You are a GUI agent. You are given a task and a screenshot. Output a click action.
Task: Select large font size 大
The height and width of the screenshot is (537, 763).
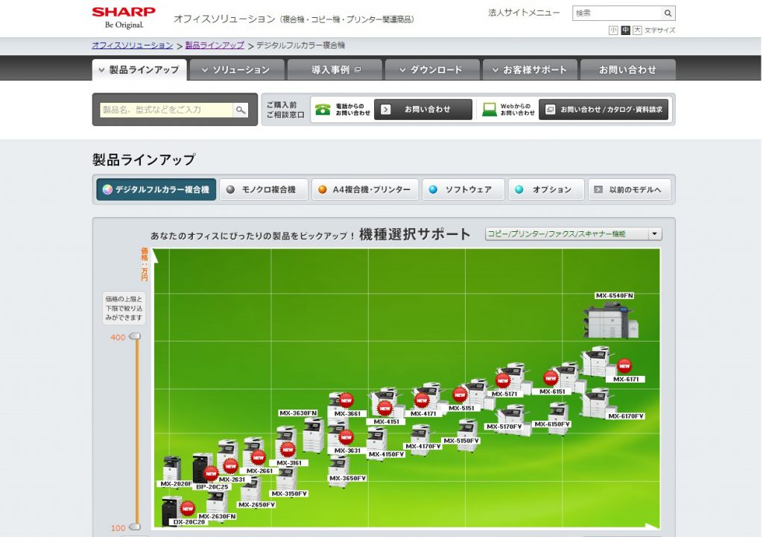(637, 31)
